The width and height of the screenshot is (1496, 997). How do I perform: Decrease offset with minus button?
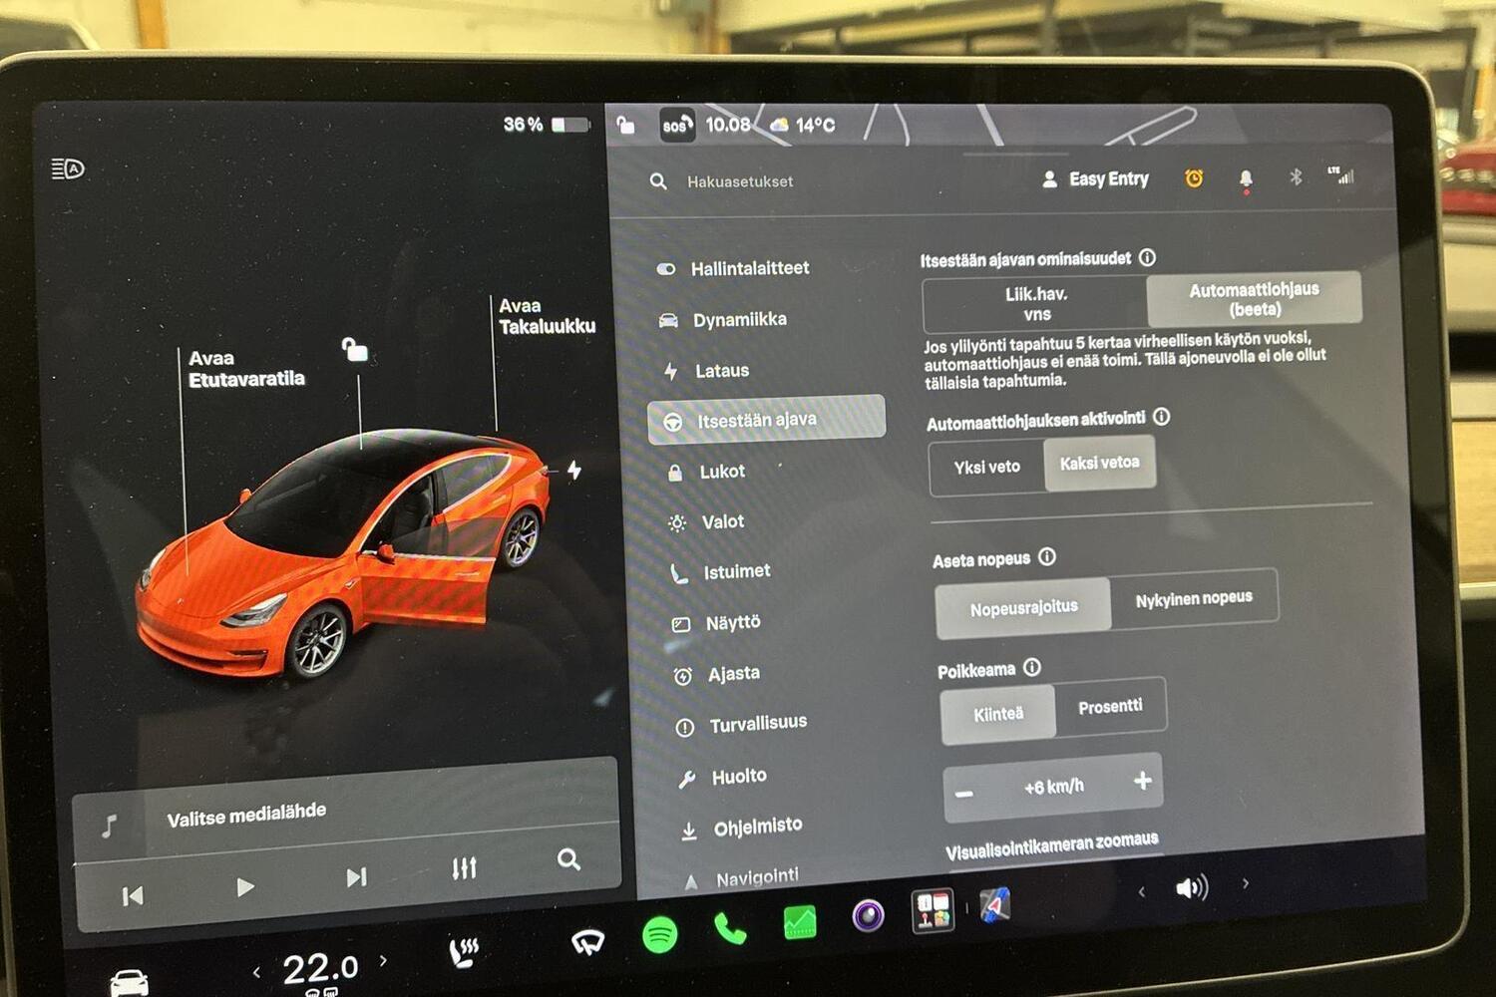(x=963, y=794)
